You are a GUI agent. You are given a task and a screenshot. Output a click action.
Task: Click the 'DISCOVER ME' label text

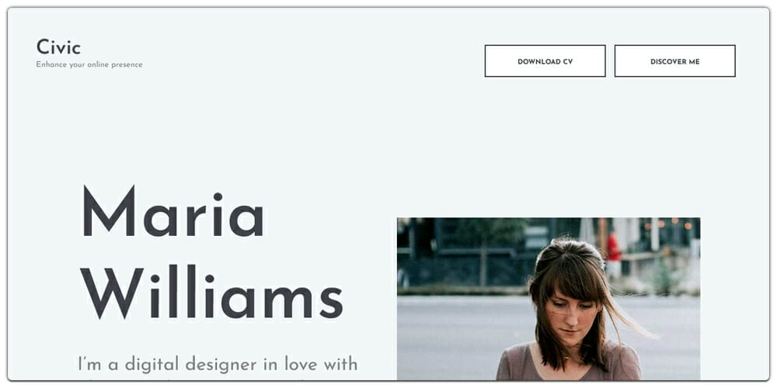click(675, 62)
